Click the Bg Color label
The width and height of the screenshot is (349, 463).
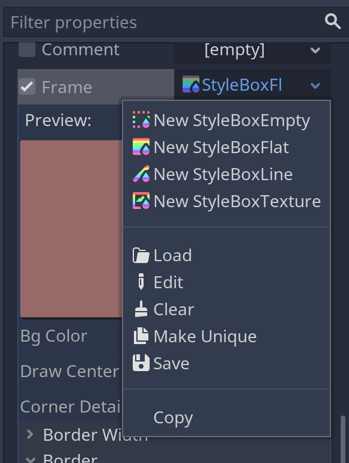pos(53,336)
